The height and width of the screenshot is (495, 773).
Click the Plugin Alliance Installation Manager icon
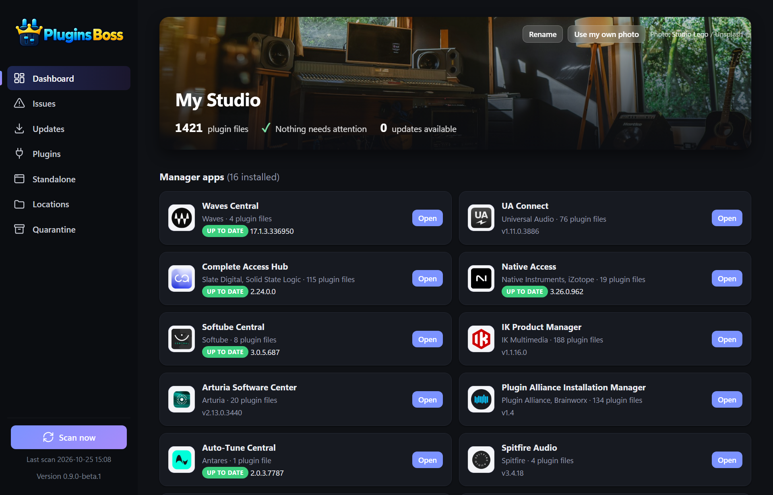(x=481, y=399)
